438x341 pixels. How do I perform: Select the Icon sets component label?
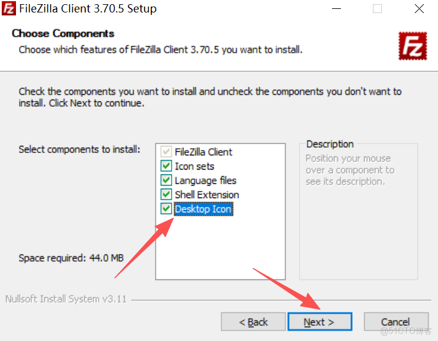point(194,166)
